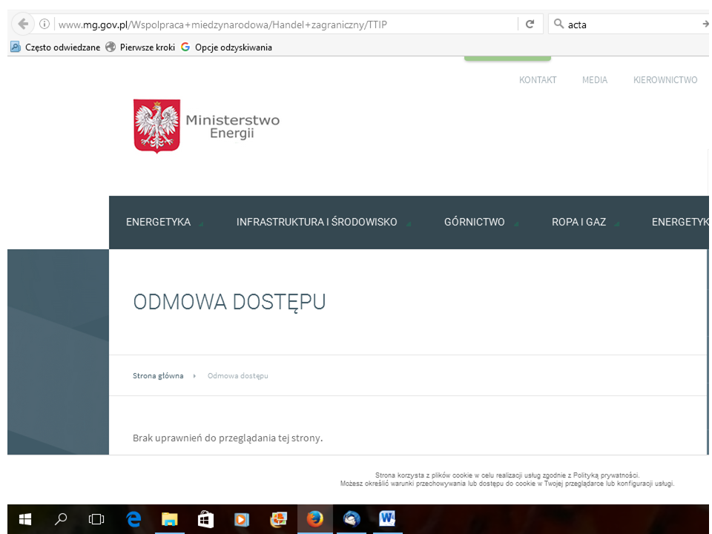This screenshot has height=534, width=712.
Task: Open 'Polityką prywatności' in cookie notice
Action: (x=606, y=475)
